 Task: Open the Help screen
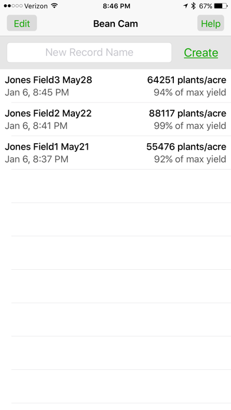(x=210, y=24)
